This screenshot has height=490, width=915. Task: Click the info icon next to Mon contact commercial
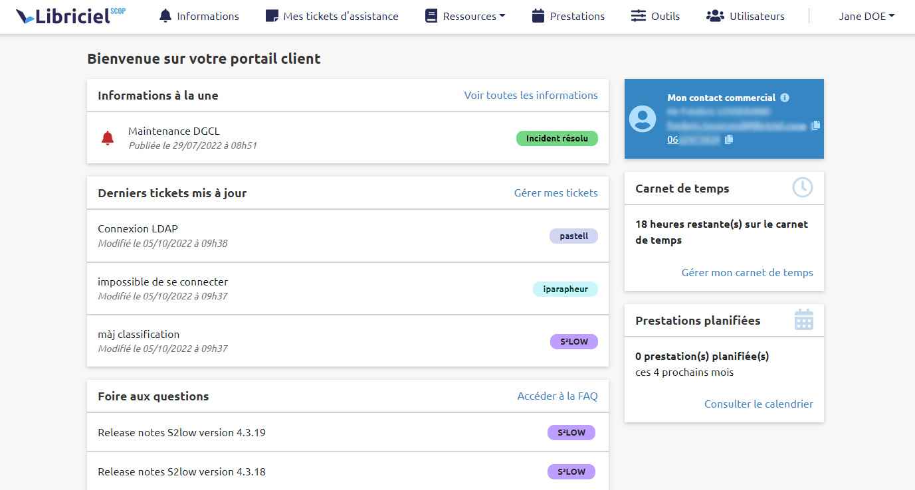point(785,98)
